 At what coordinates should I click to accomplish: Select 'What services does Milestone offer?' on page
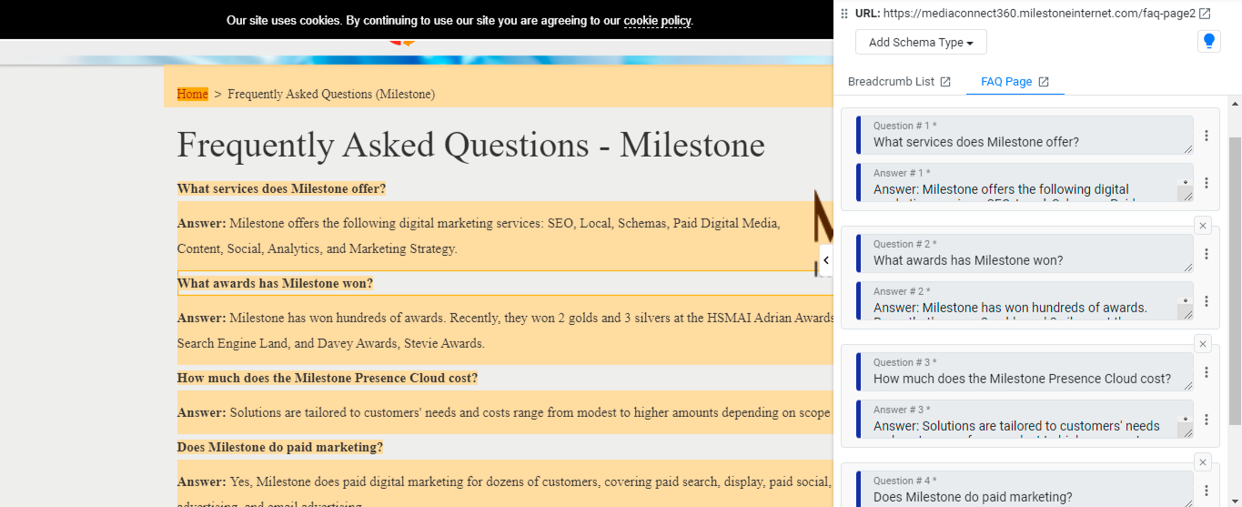point(281,188)
